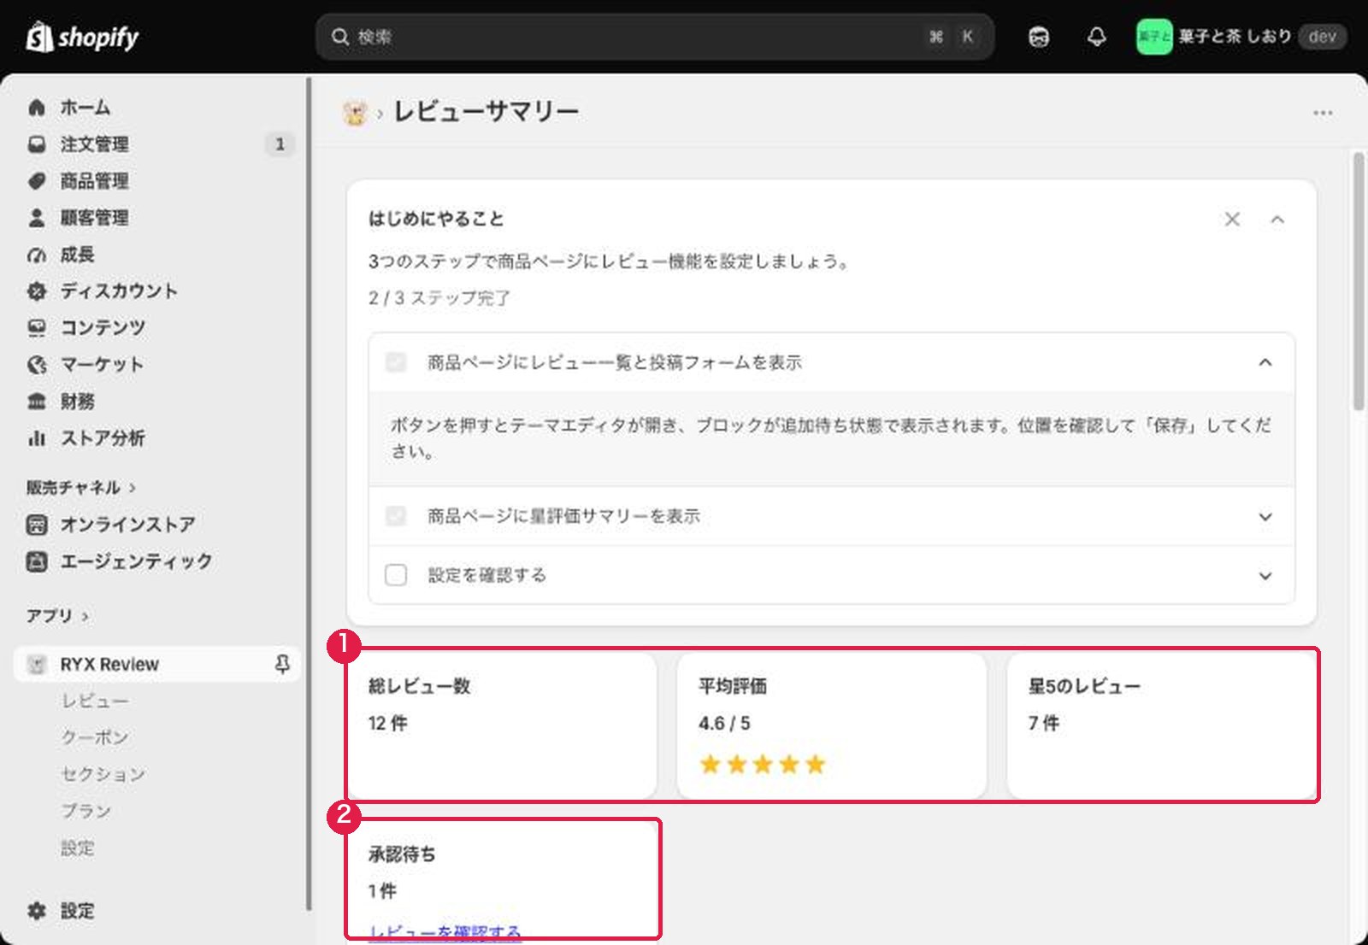Unpin the RYX Review app with the pin icon

pos(282,664)
